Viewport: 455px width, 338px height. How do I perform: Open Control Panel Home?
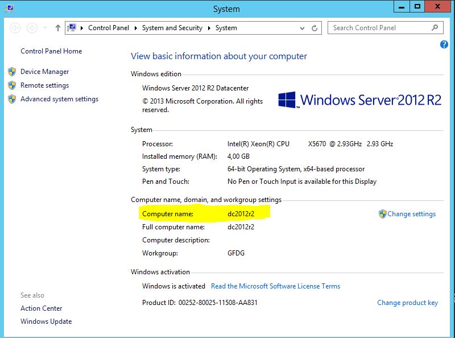coord(51,51)
